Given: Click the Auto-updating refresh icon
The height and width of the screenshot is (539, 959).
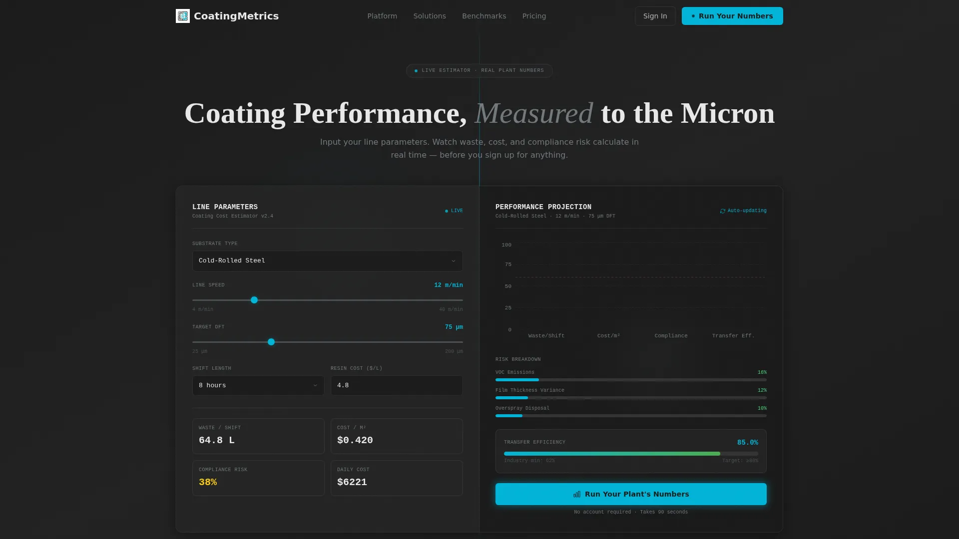Looking at the screenshot, I should pos(722,211).
